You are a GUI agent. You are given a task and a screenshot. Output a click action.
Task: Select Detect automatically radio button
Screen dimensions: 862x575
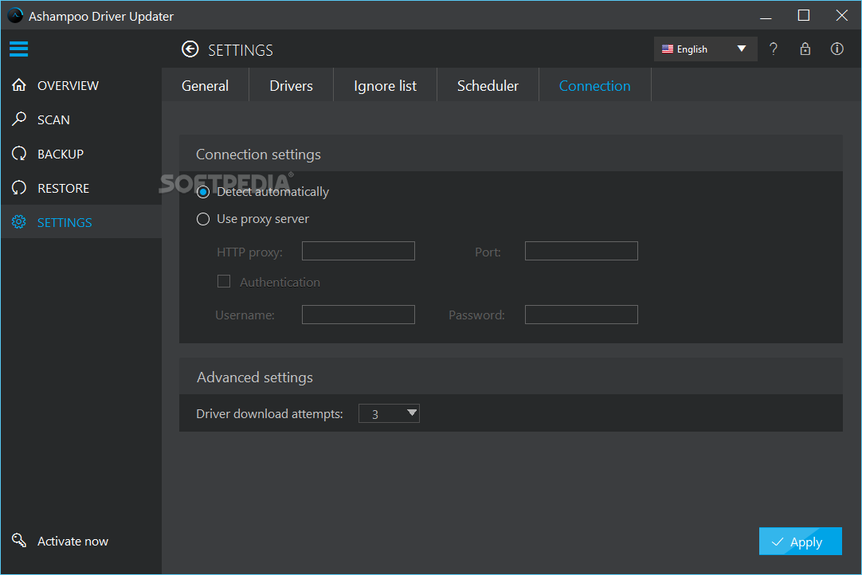pyautogui.click(x=203, y=192)
